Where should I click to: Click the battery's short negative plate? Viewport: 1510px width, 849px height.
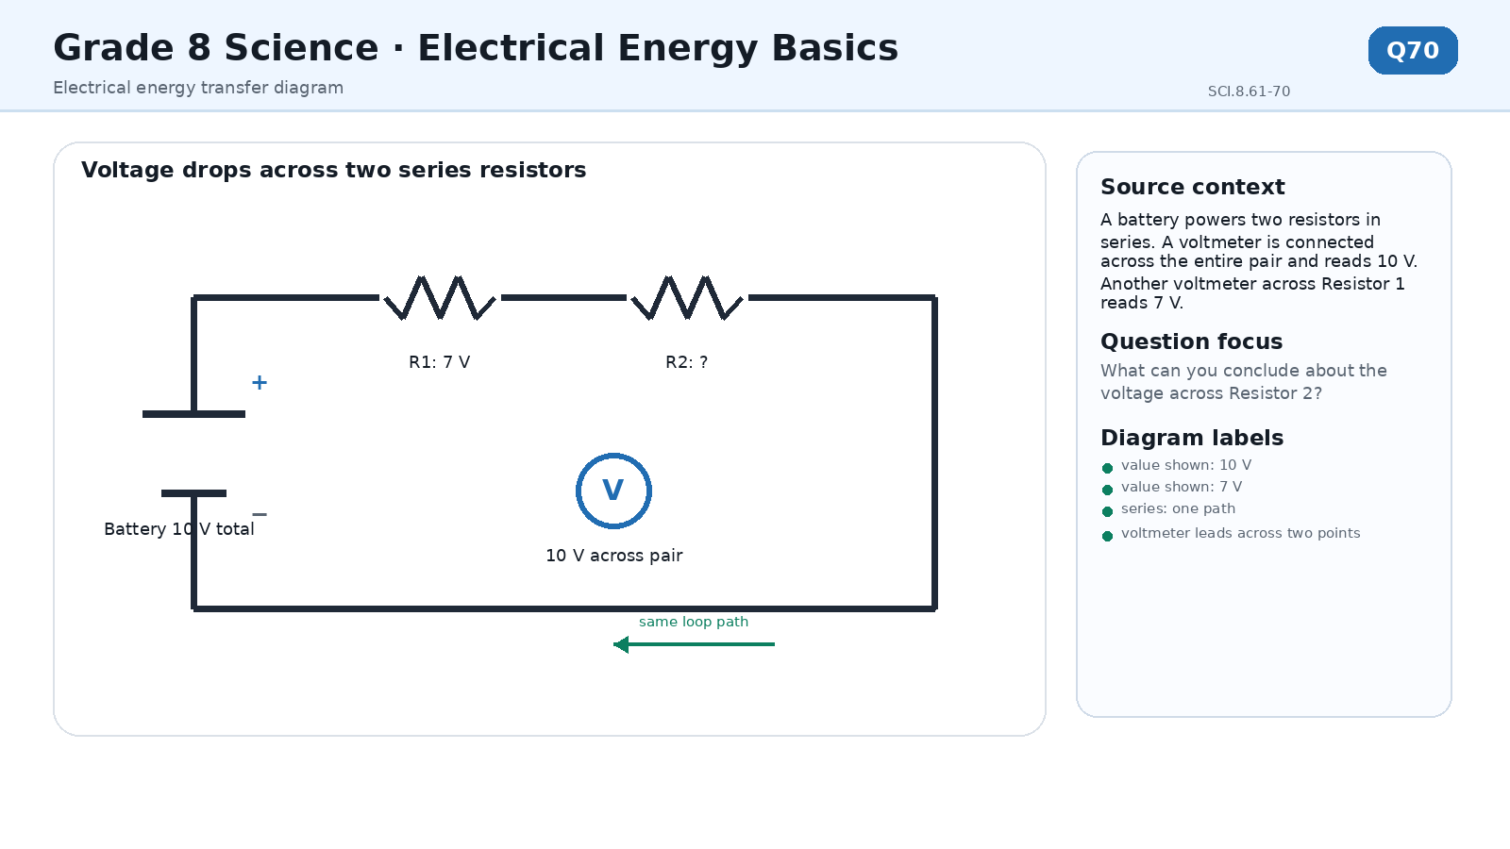pos(193,493)
